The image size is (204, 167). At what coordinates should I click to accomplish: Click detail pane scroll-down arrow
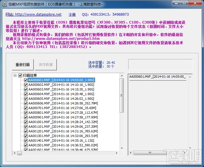190,148
